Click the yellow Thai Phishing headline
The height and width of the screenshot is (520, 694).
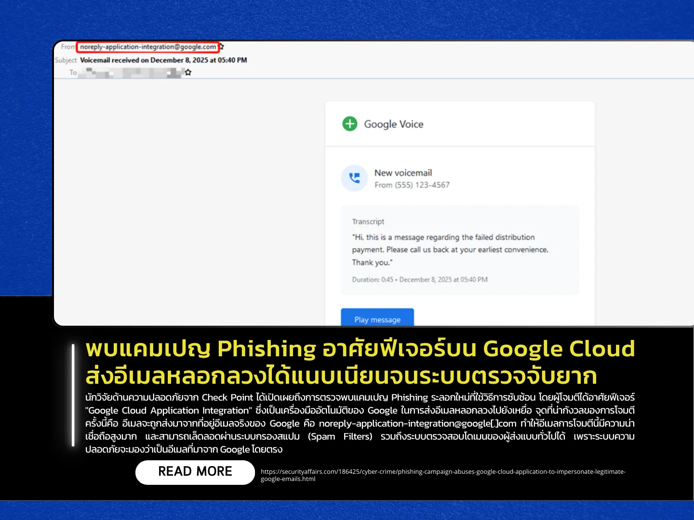coord(360,362)
